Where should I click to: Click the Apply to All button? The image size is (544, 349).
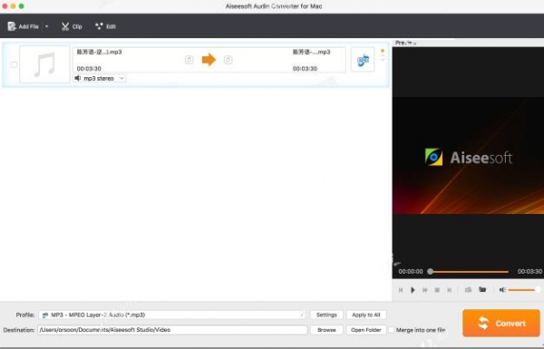tap(366, 315)
